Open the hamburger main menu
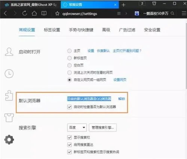This screenshot has height=159, width=187. pos(184,13)
